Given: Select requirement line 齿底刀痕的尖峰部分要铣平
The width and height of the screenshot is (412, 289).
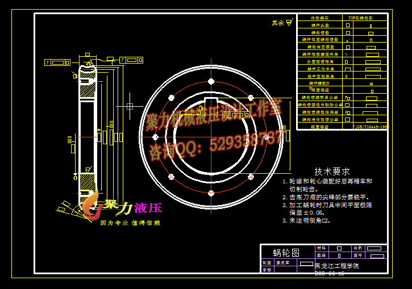Looking at the screenshot, I should tap(329, 197).
